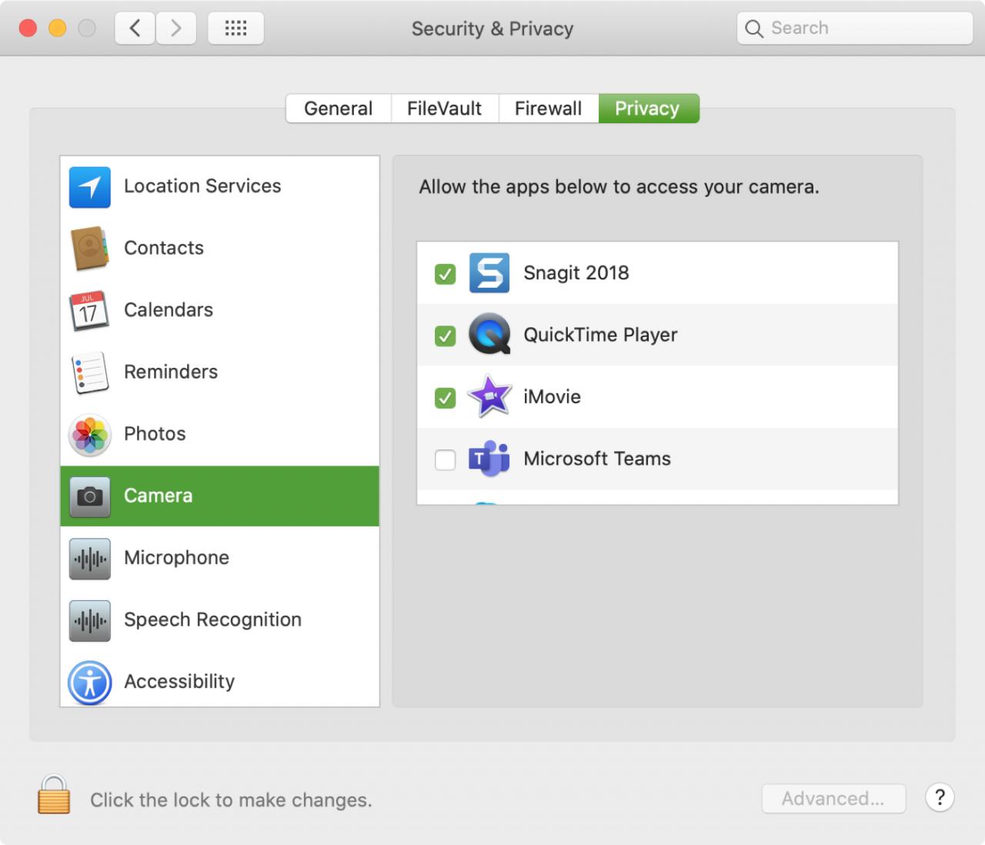Viewport: 985px width, 845px height.
Task: Select Microphone label in the privacy list
Action: tap(176, 558)
